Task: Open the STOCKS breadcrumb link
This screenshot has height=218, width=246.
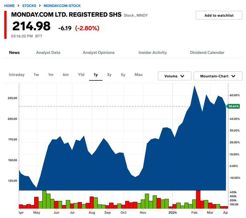Action: (29, 6)
